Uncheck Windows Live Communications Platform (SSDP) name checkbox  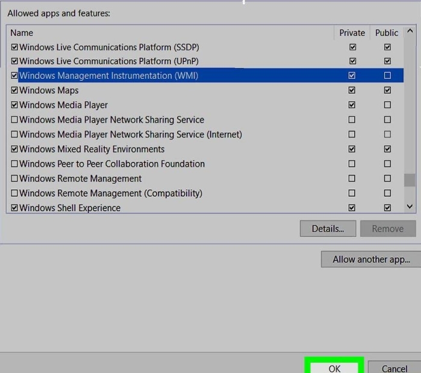tap(14, 48)
